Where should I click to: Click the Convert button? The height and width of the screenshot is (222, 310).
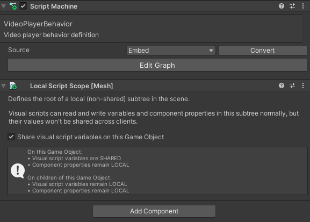pos(263,51)
